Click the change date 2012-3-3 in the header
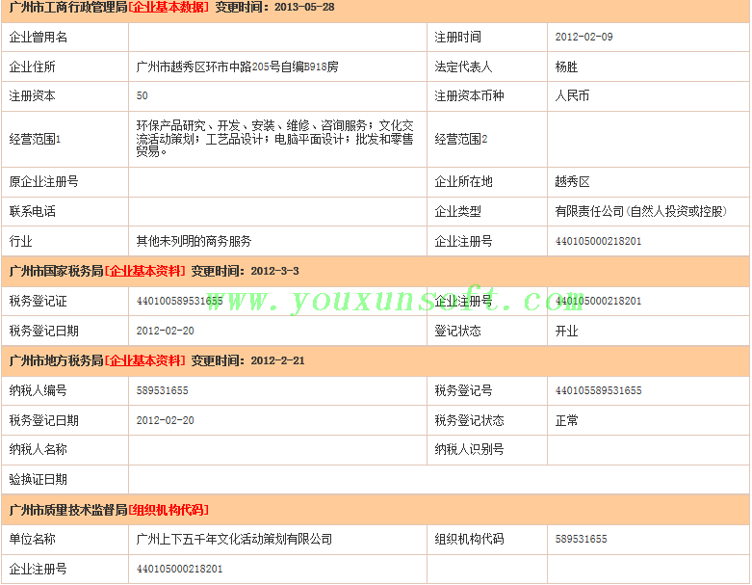 [x=274, y=271]
